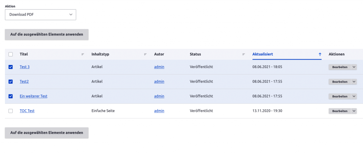Image resolution: width=363 pixels, height=154 pixels.
Task: Uncheck the checkbox for Test 3
Action: (x=11, y=67)
